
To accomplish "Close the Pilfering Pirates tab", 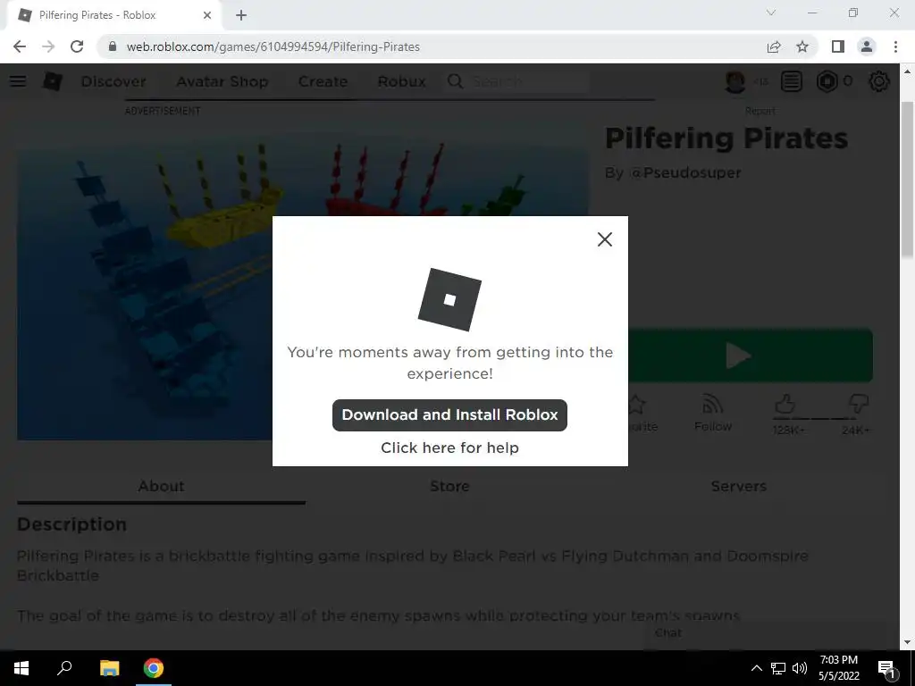I will click(207, 15).
